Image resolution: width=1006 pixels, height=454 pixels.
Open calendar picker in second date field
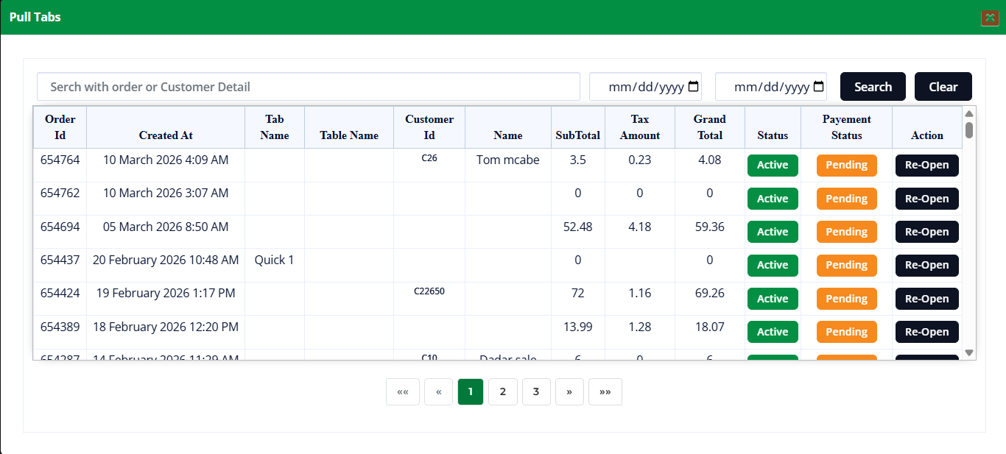[818, 87]
